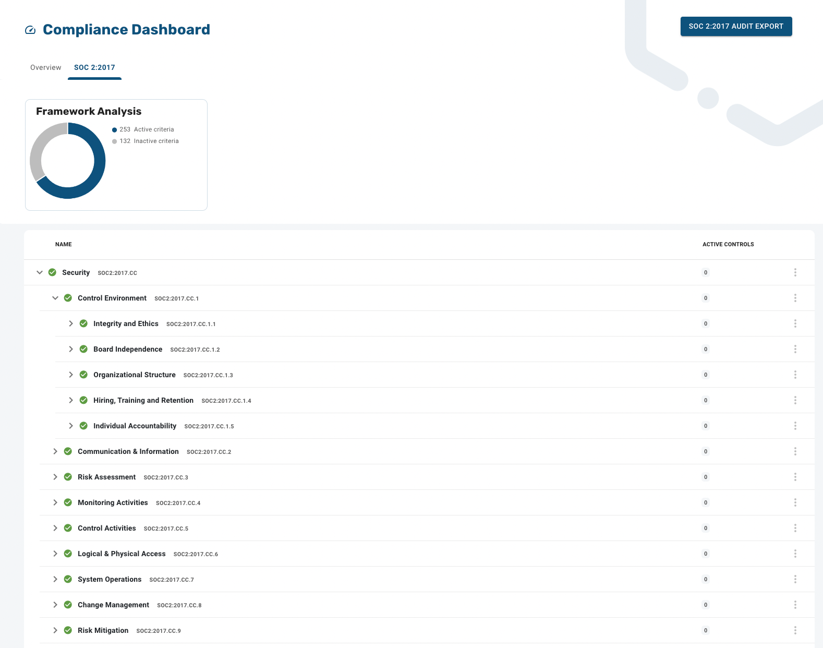Image resolution: width=823 pixels, height=648 pixels.
Task: Sort by the NAME column header
Action: click(x=64, y=244)
